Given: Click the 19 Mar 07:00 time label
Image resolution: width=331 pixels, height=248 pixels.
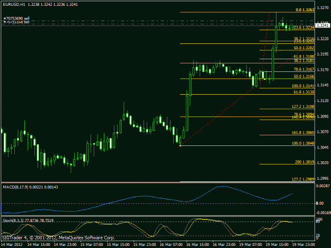Looking at the screenshot, I should coord(251,244).
